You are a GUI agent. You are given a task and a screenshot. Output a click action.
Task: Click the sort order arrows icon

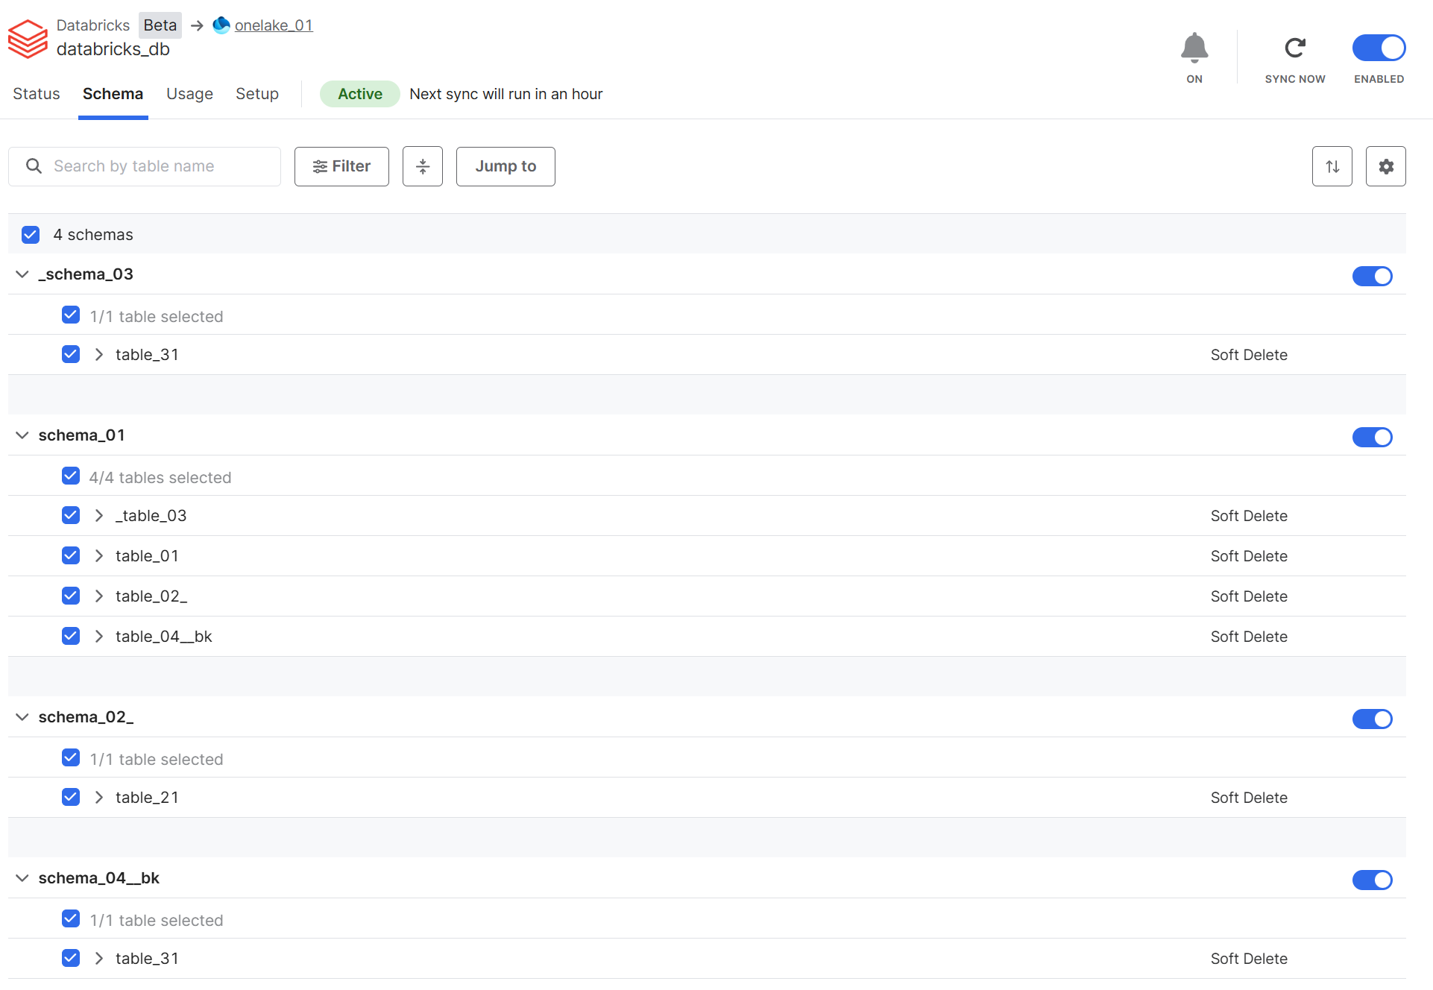pyautogui.click(x=1332, y=166)
